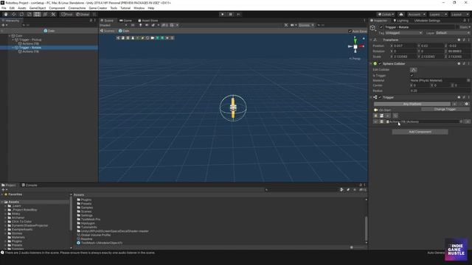Click the Any Platform button

click(x=412, y=104)
